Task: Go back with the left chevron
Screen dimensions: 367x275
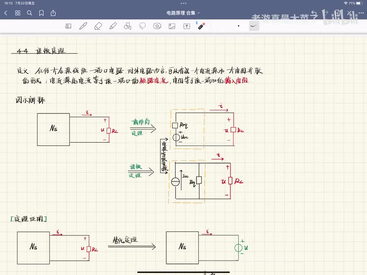Action: pyautogui.click(x=6, y=13)
